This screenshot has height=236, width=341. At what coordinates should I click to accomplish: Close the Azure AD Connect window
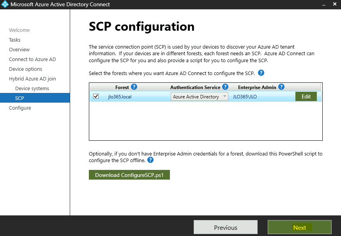[x=335, y=4]
